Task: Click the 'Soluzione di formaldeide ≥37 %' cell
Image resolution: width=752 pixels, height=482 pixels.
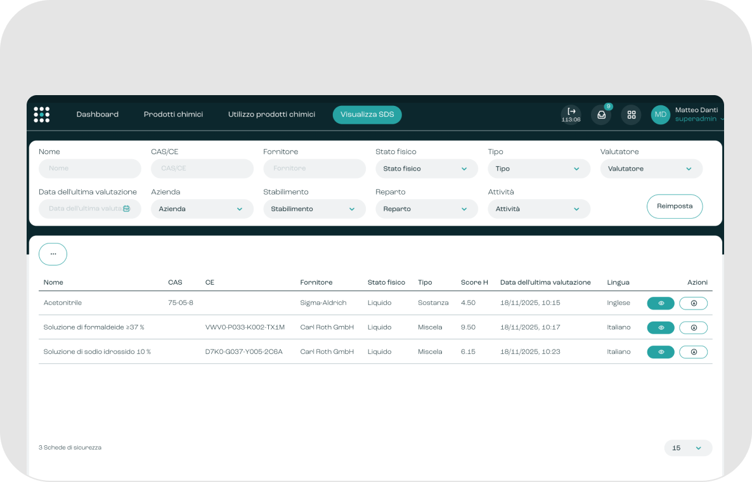Action: (94, 327)
